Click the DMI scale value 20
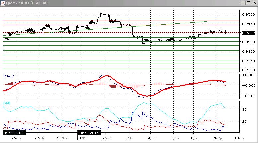 (x=244, y=122)
